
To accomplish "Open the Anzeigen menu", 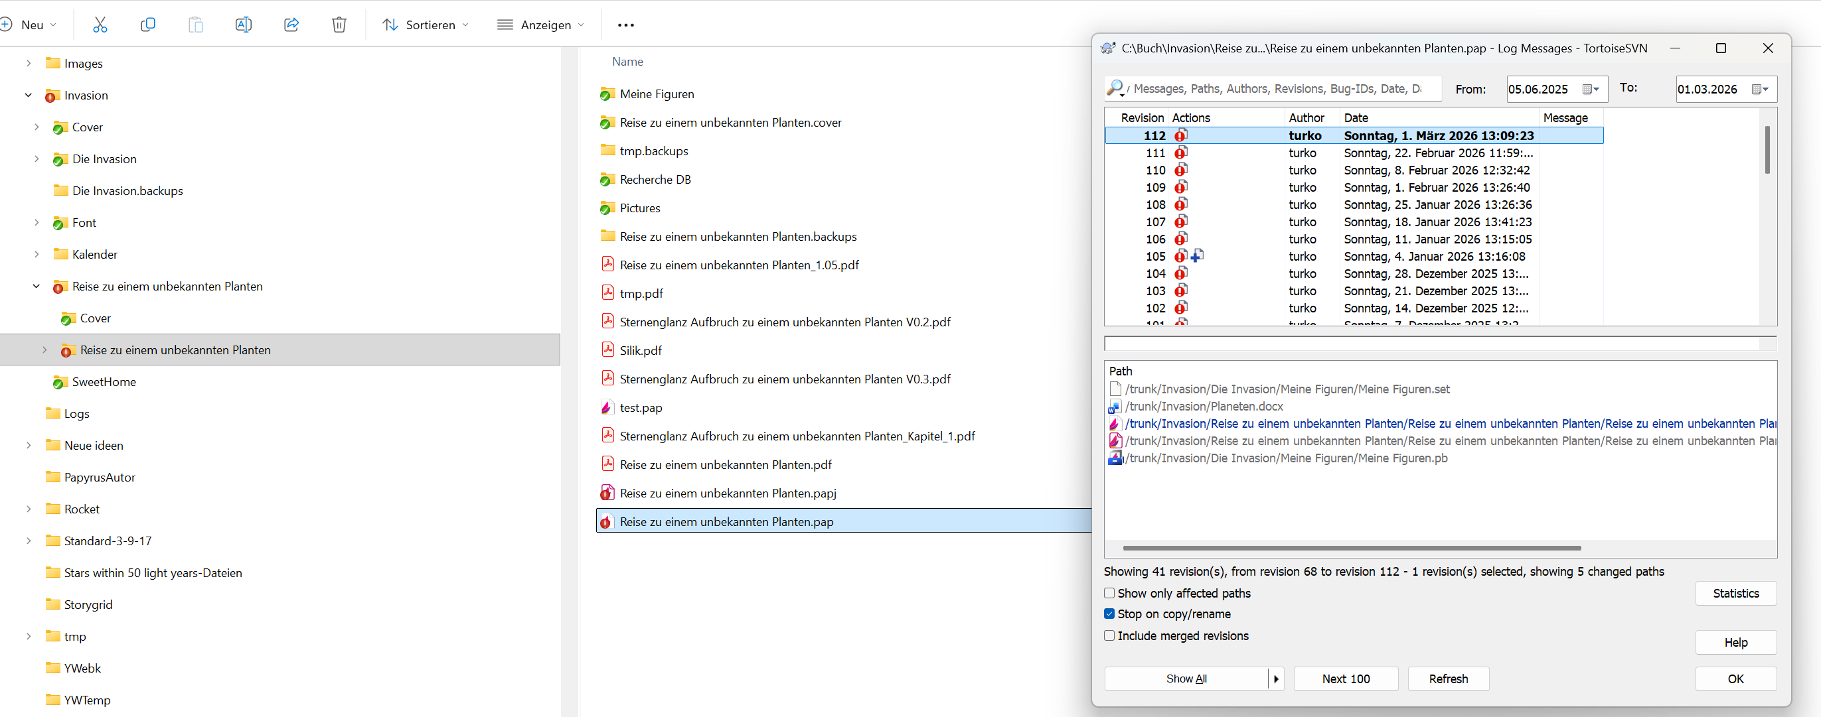I will [541, 25].
